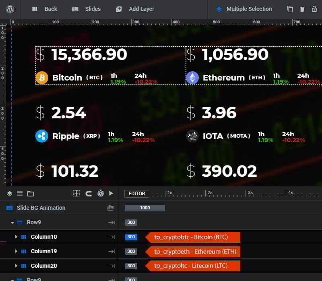Click the blue layers stack icon
This screenshot has width=322, height=281.
(219, 9)
